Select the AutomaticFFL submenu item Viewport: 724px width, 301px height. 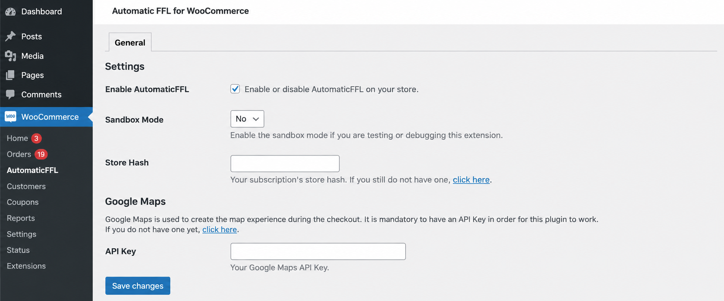click(x=32, y=170)
